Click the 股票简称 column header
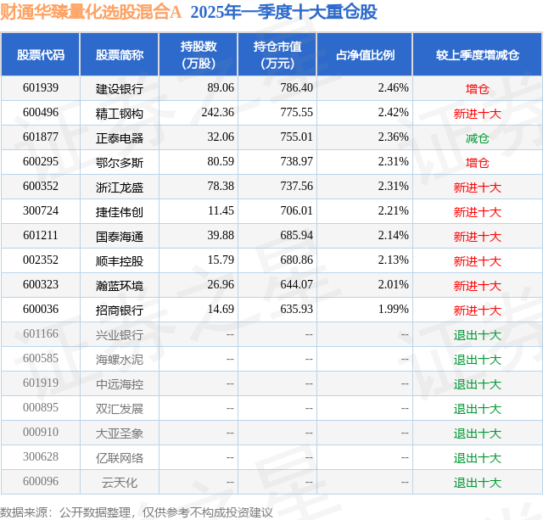The height and width of the screenshot is (520, 543). (x=120, y=54)
